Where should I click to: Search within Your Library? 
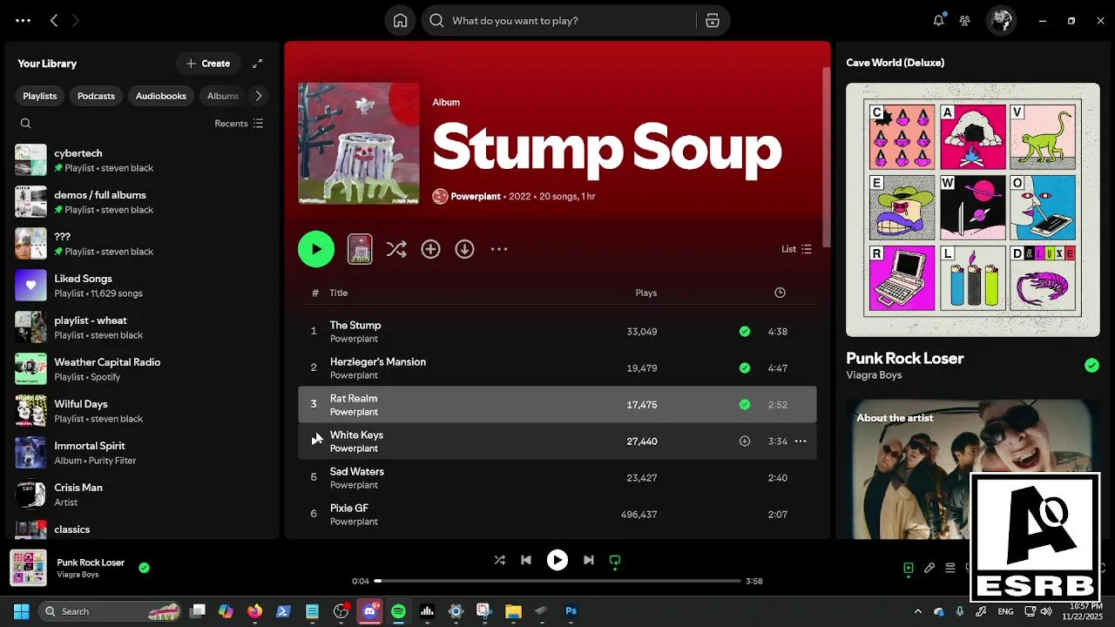26,124
